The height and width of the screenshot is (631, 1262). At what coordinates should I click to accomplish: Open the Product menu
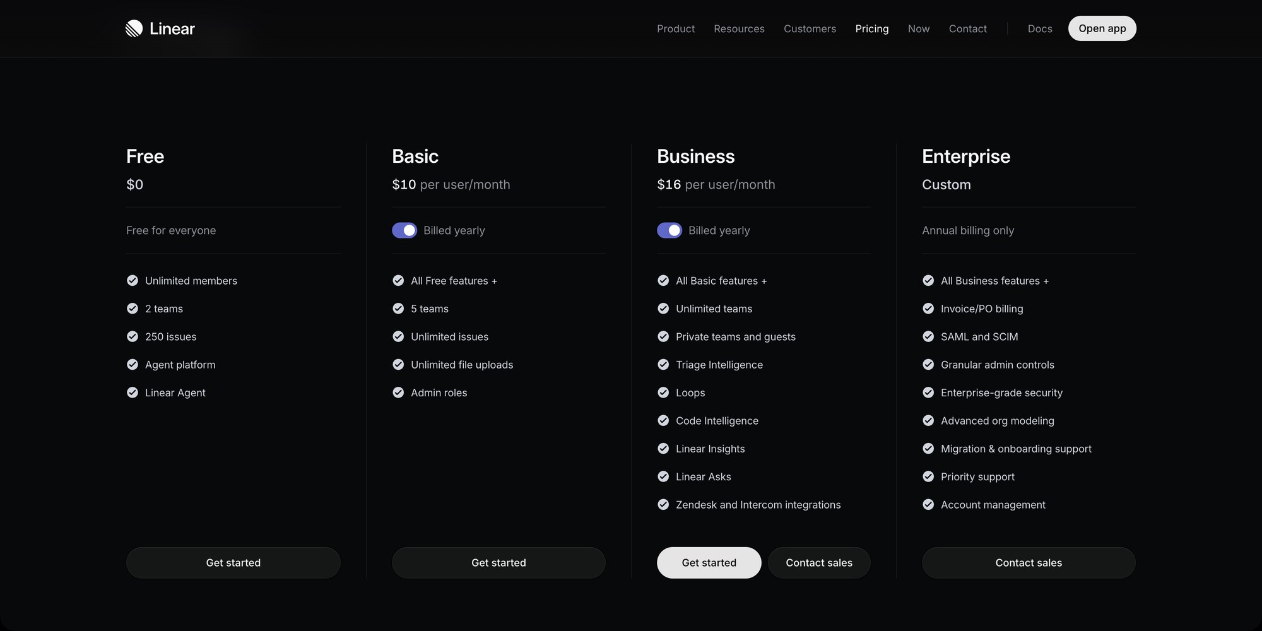click(x=676, y=28)
